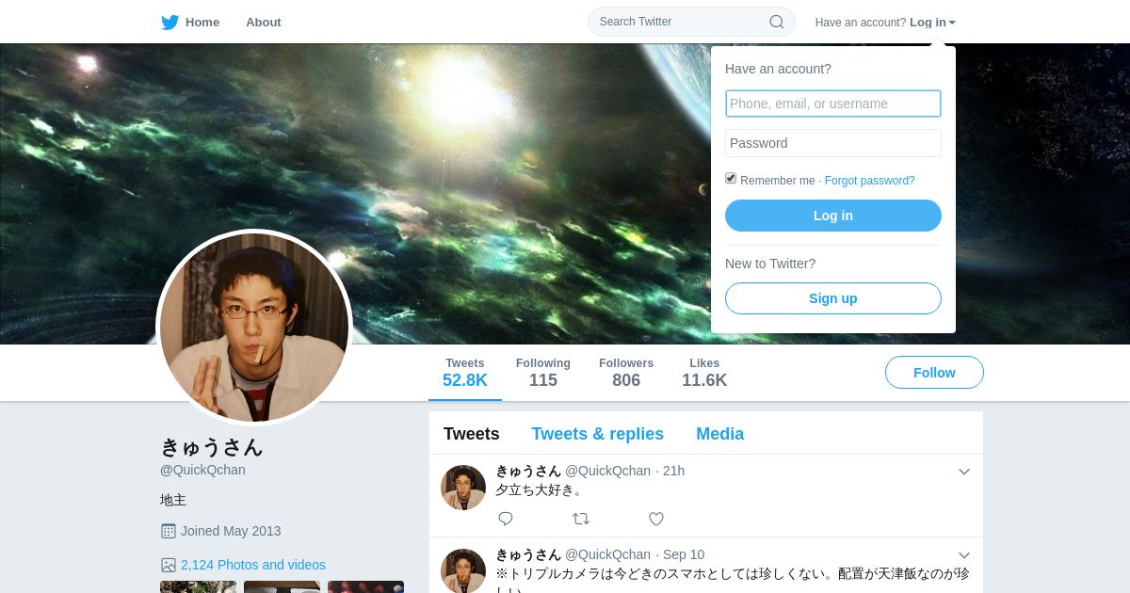
Task: Click the search magnifier icon
Action: (777, 22)
